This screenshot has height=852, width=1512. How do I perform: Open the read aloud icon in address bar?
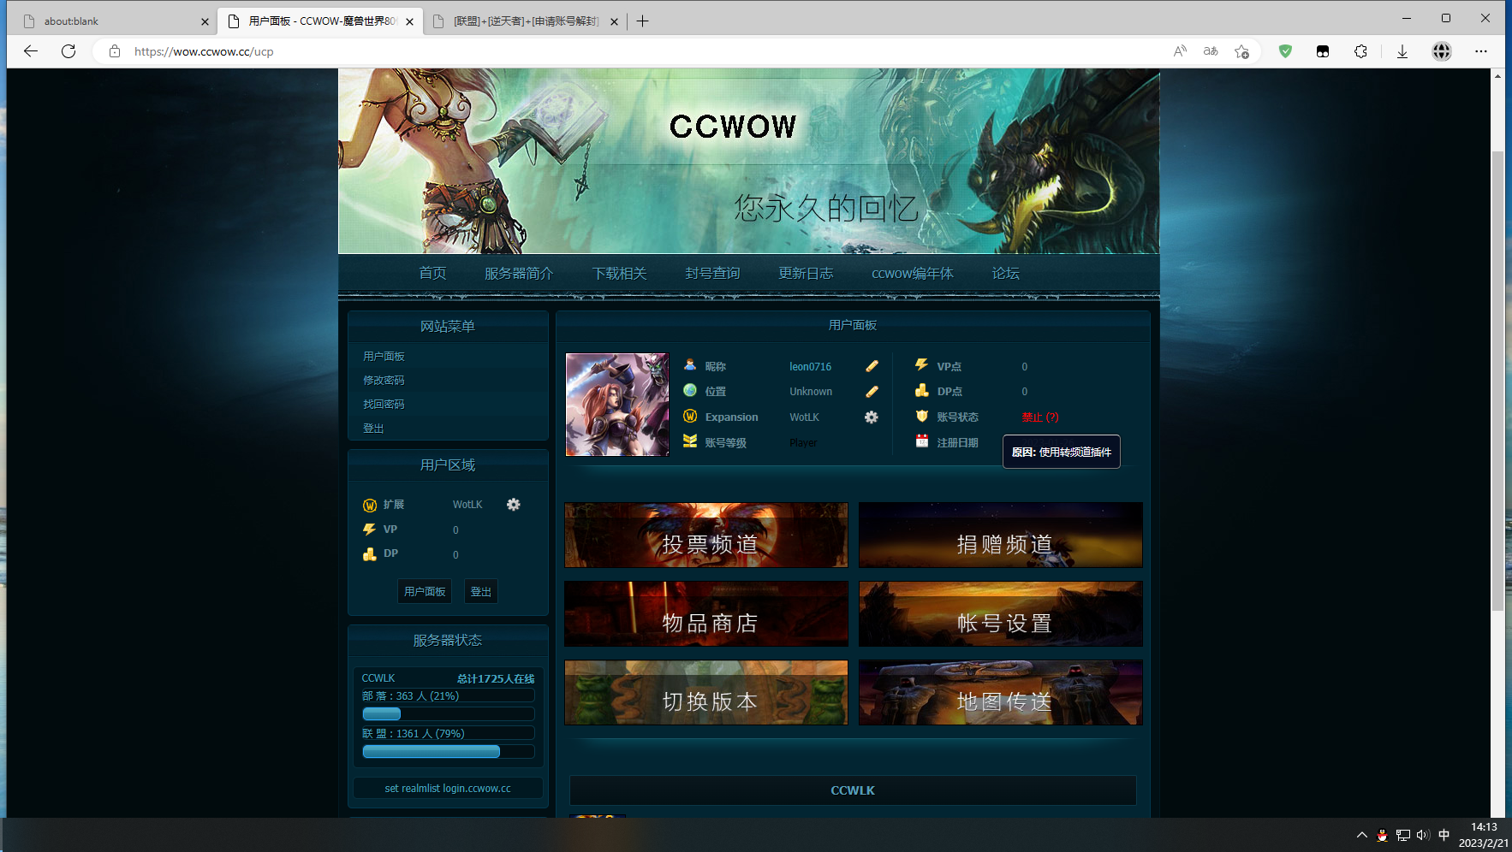click(x=1180, y=51)
